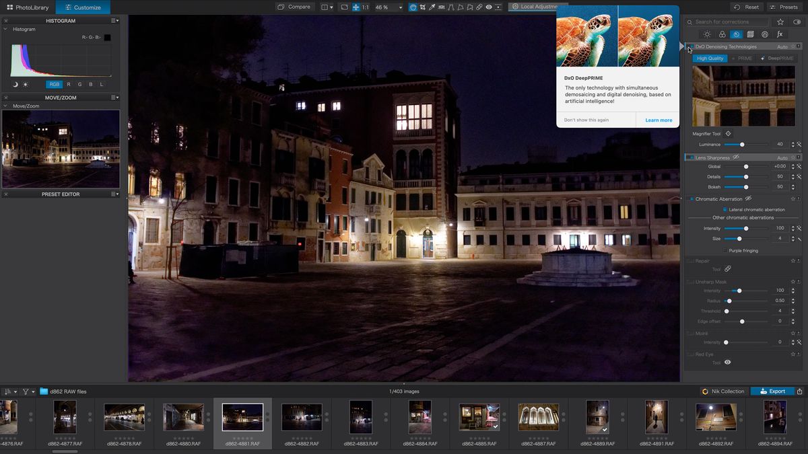The height and width of the screenshot is (454, 808).
Task: Open the Histogram palette menu
Action: coord(115,21)
